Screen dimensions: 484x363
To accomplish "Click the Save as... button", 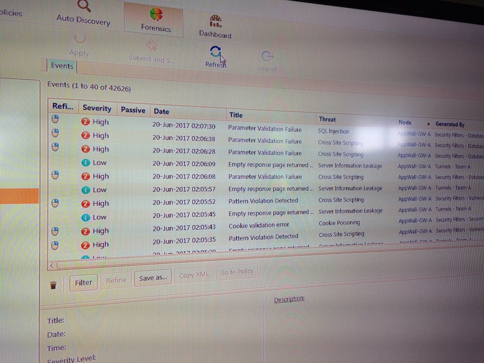I will [152, 277].
